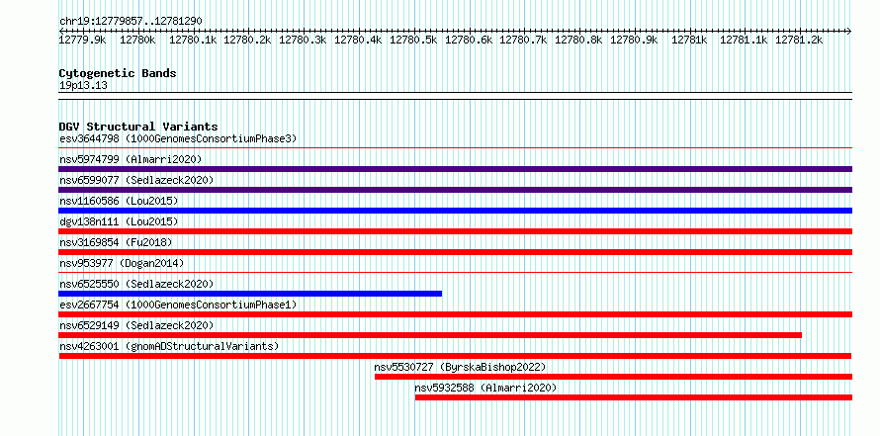Click the red nsv4263001 variant bar
880x436 pixels.
(x=455, y=356)
